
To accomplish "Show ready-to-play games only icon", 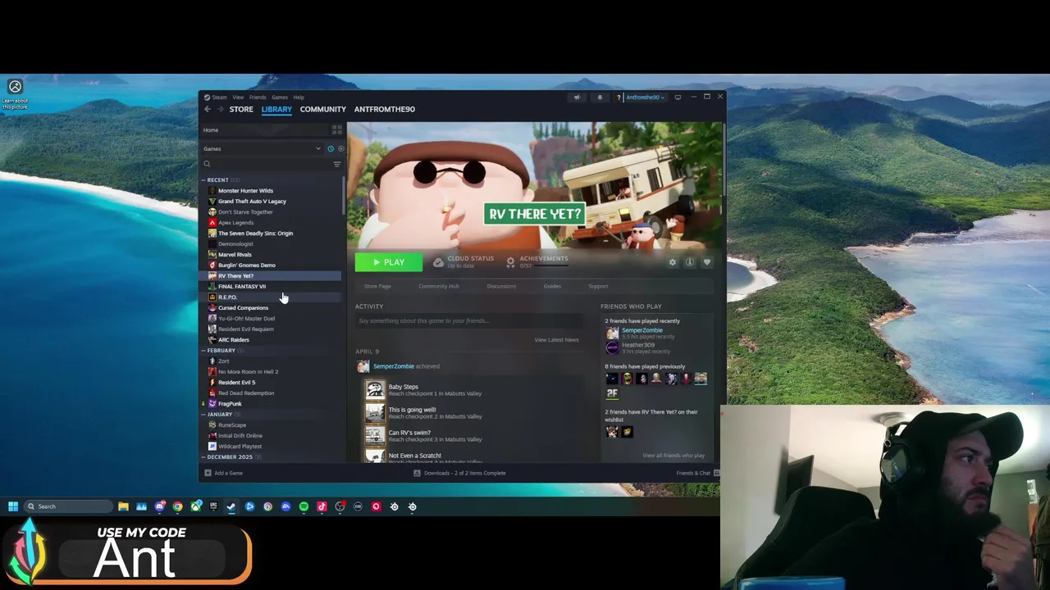I will click(340, 148).
